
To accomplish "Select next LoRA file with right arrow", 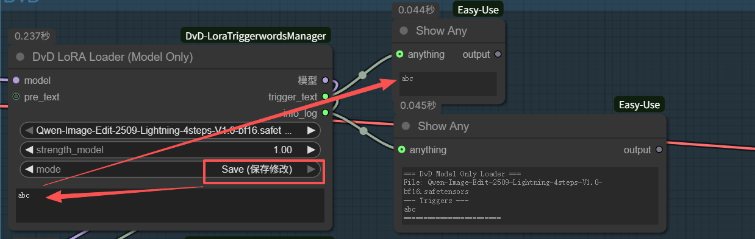I will (311, 130).
